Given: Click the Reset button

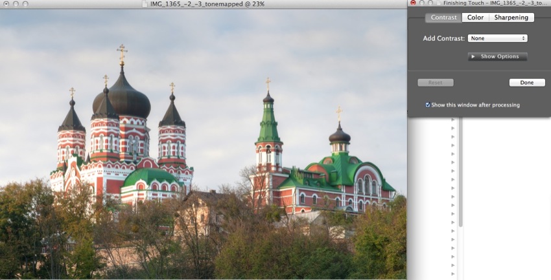Looking at the screenshot, I should pyautogui.click(x=436, y=83).
